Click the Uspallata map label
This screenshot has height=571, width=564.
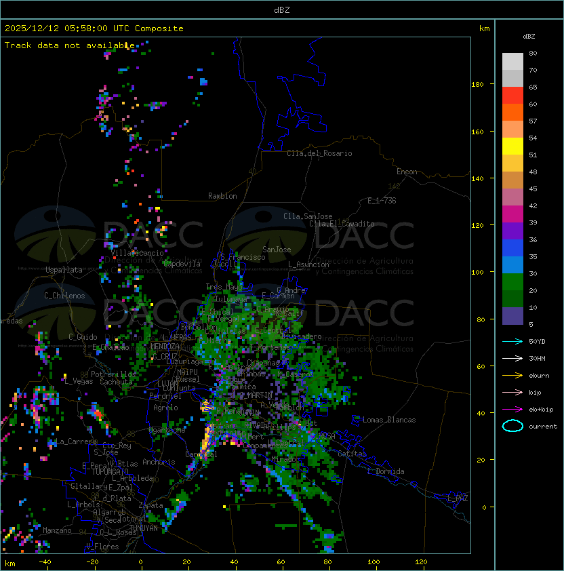pyautogui.click(x=64, y=270)
